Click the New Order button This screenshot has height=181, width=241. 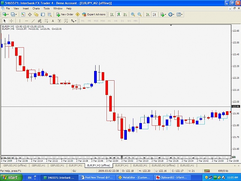tap(65, 14)
